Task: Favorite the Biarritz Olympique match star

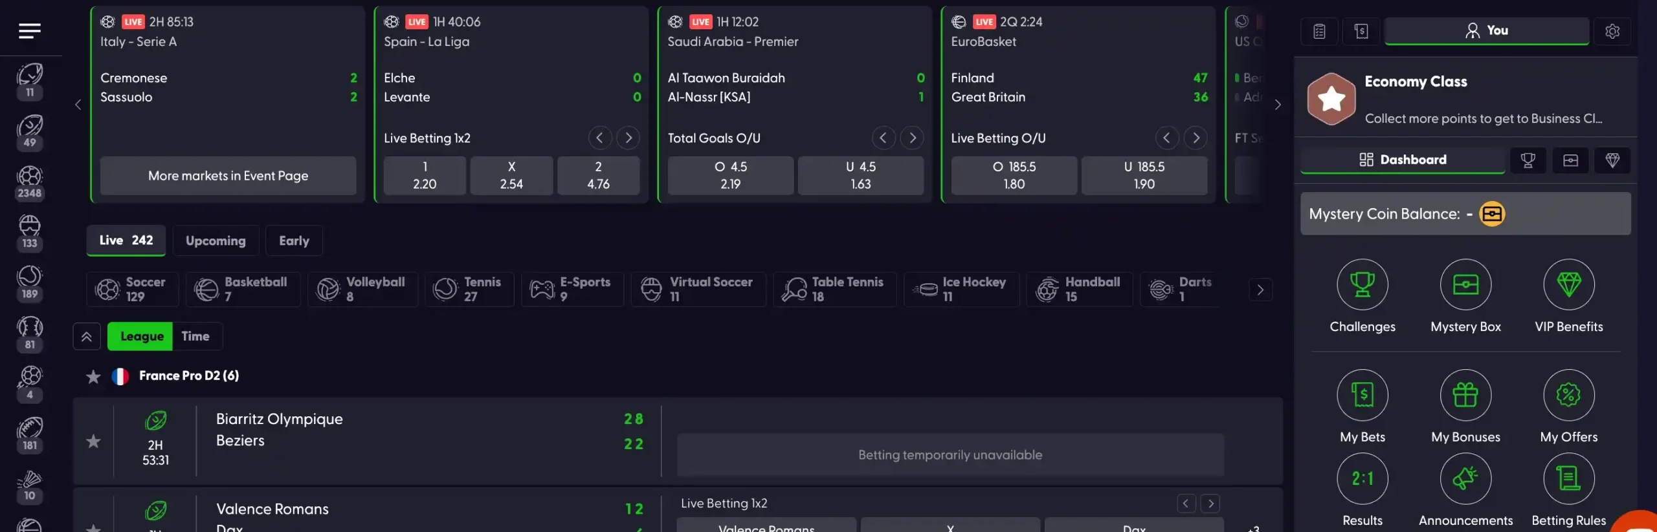Action: click(x=93, y=442)
